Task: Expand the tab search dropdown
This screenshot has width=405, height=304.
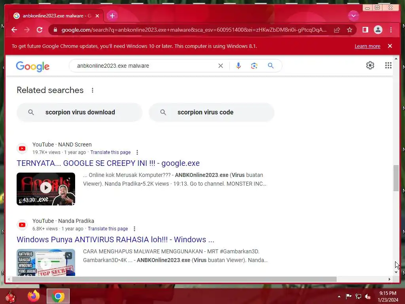Action: [x=353, y=16]
